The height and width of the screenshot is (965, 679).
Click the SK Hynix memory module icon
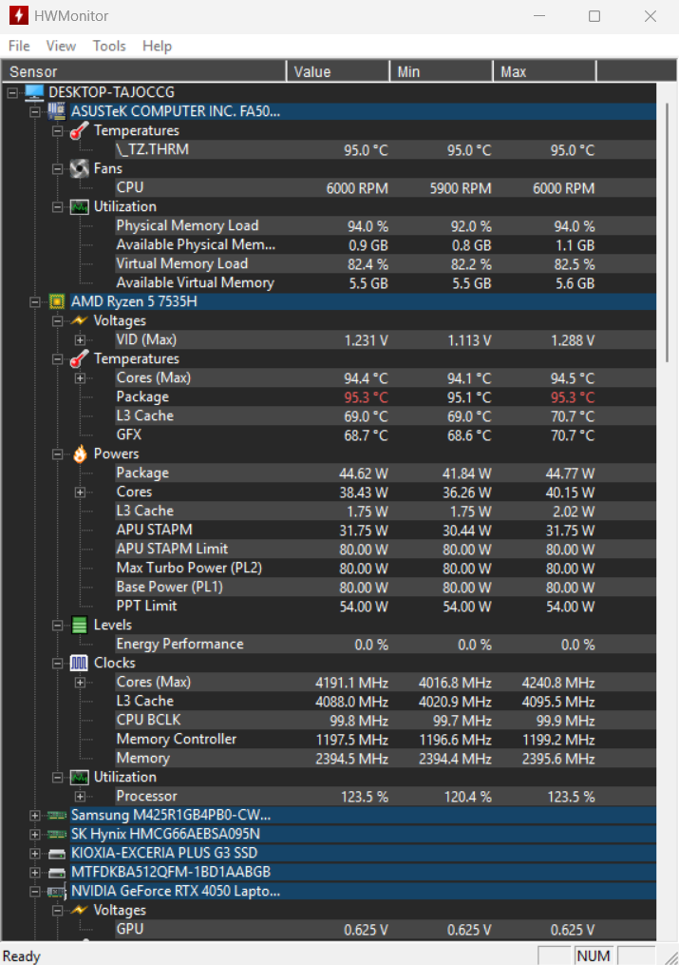tap(57, 835)
